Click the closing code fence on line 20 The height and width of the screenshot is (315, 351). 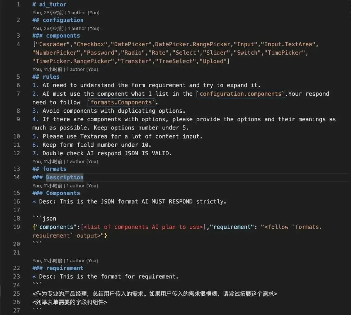[x=37, y=243]
